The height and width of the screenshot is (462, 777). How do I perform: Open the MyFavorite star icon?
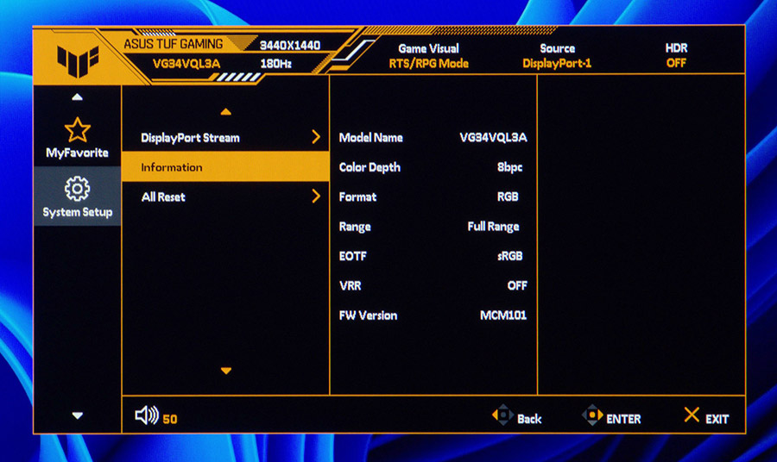pos(78,129)
